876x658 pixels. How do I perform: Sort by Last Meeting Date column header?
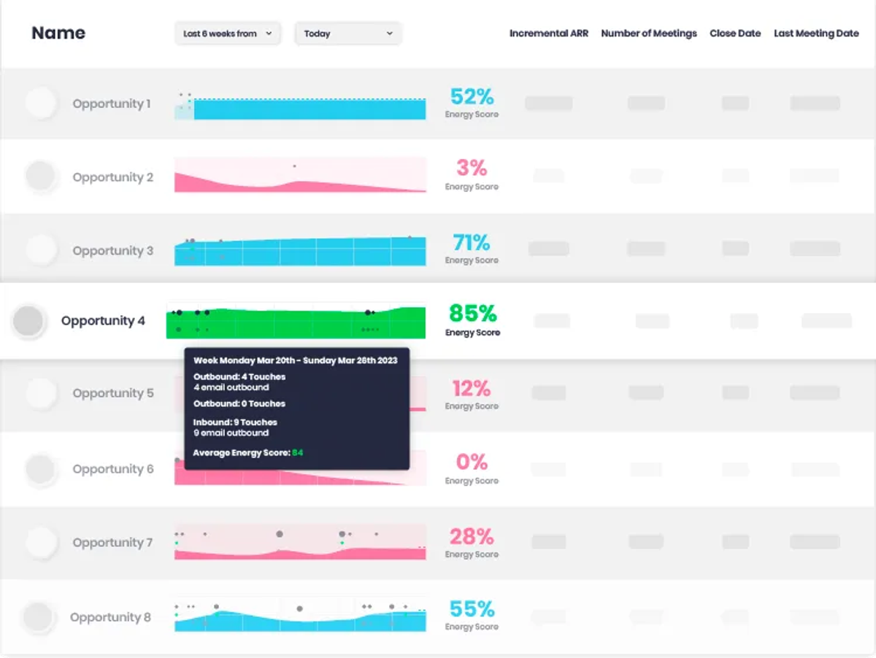tap(816, 34)
